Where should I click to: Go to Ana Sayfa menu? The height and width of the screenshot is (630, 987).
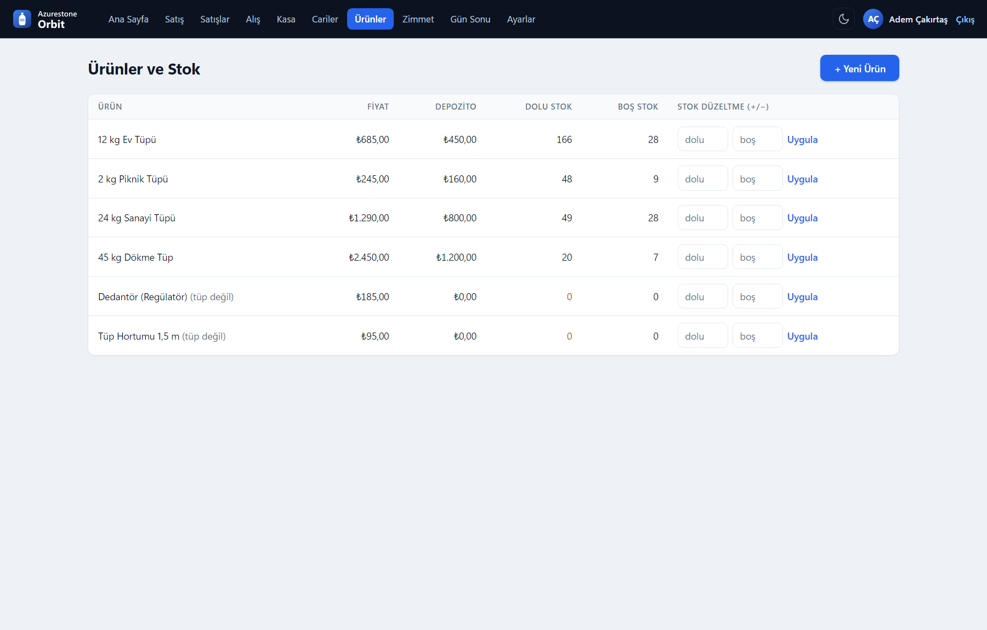tap(128, 19)
